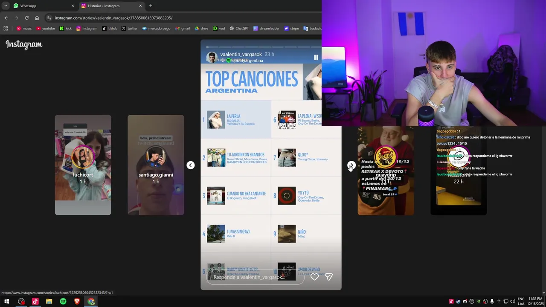Open vaalentin_vargasok profile from story header
This screenshot has width=546, height=307.
(241, 54)
